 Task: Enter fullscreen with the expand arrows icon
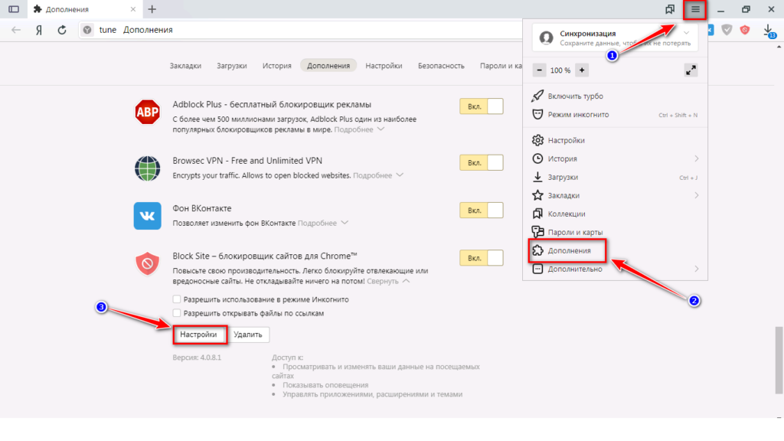point(691,70)
